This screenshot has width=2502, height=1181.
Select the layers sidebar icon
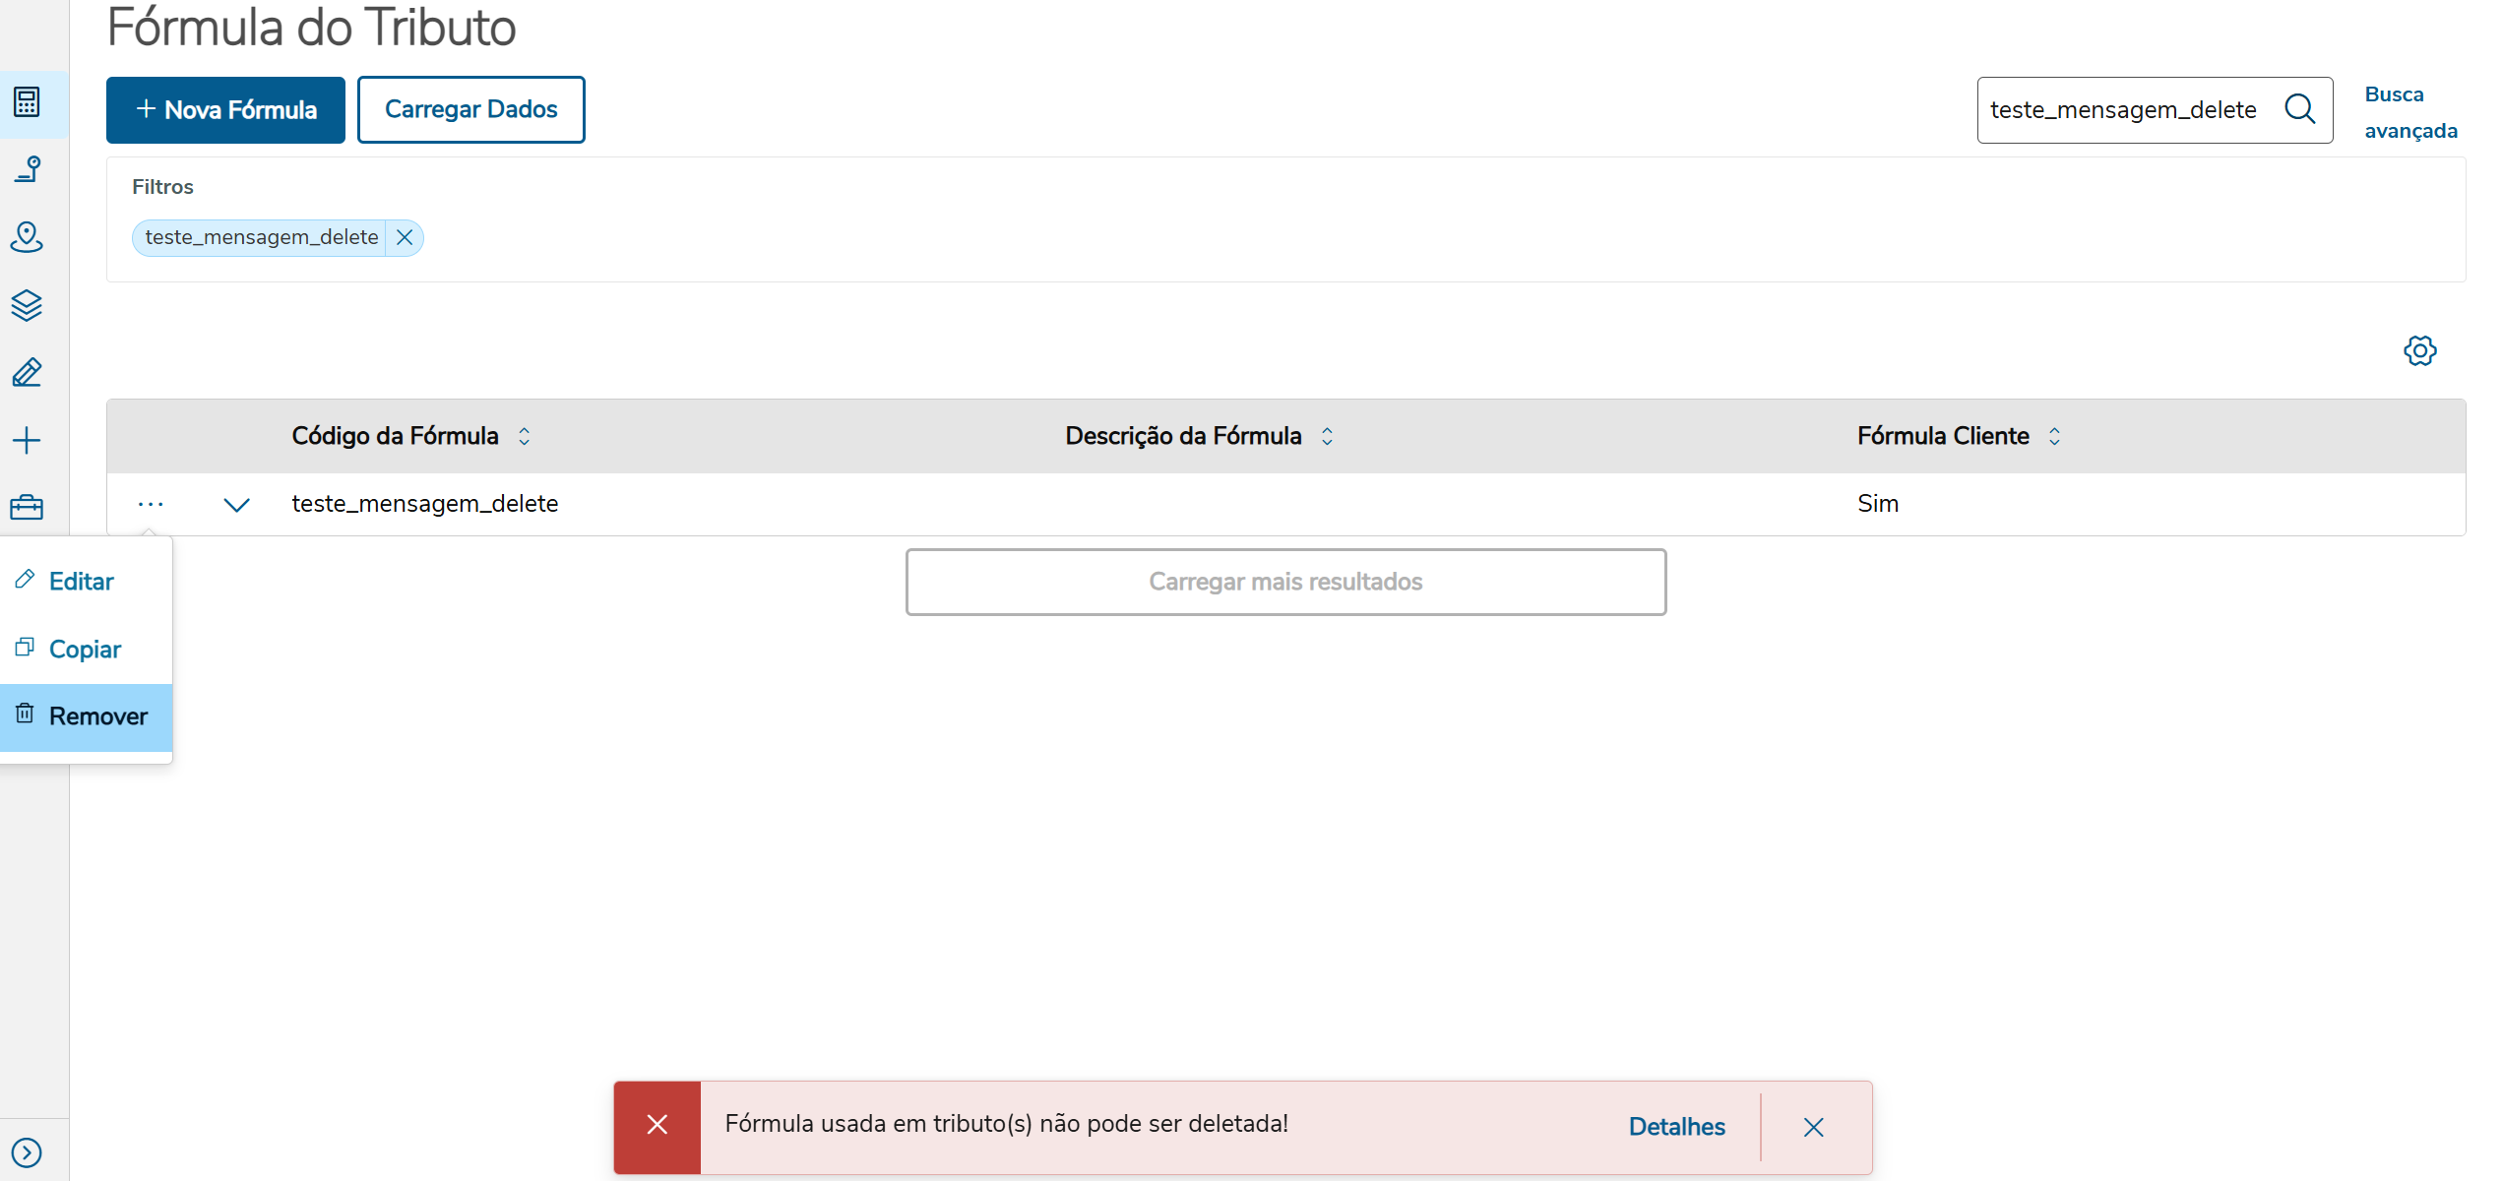tap(27, 305)
